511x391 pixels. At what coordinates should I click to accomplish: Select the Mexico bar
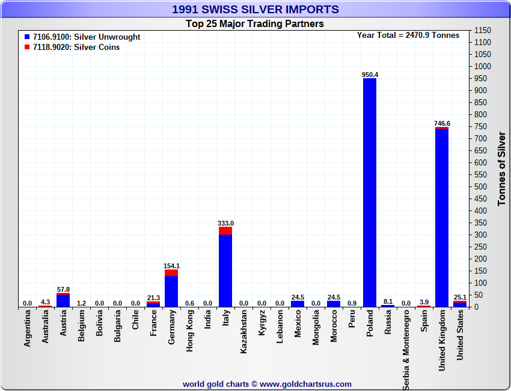point(298,304)
